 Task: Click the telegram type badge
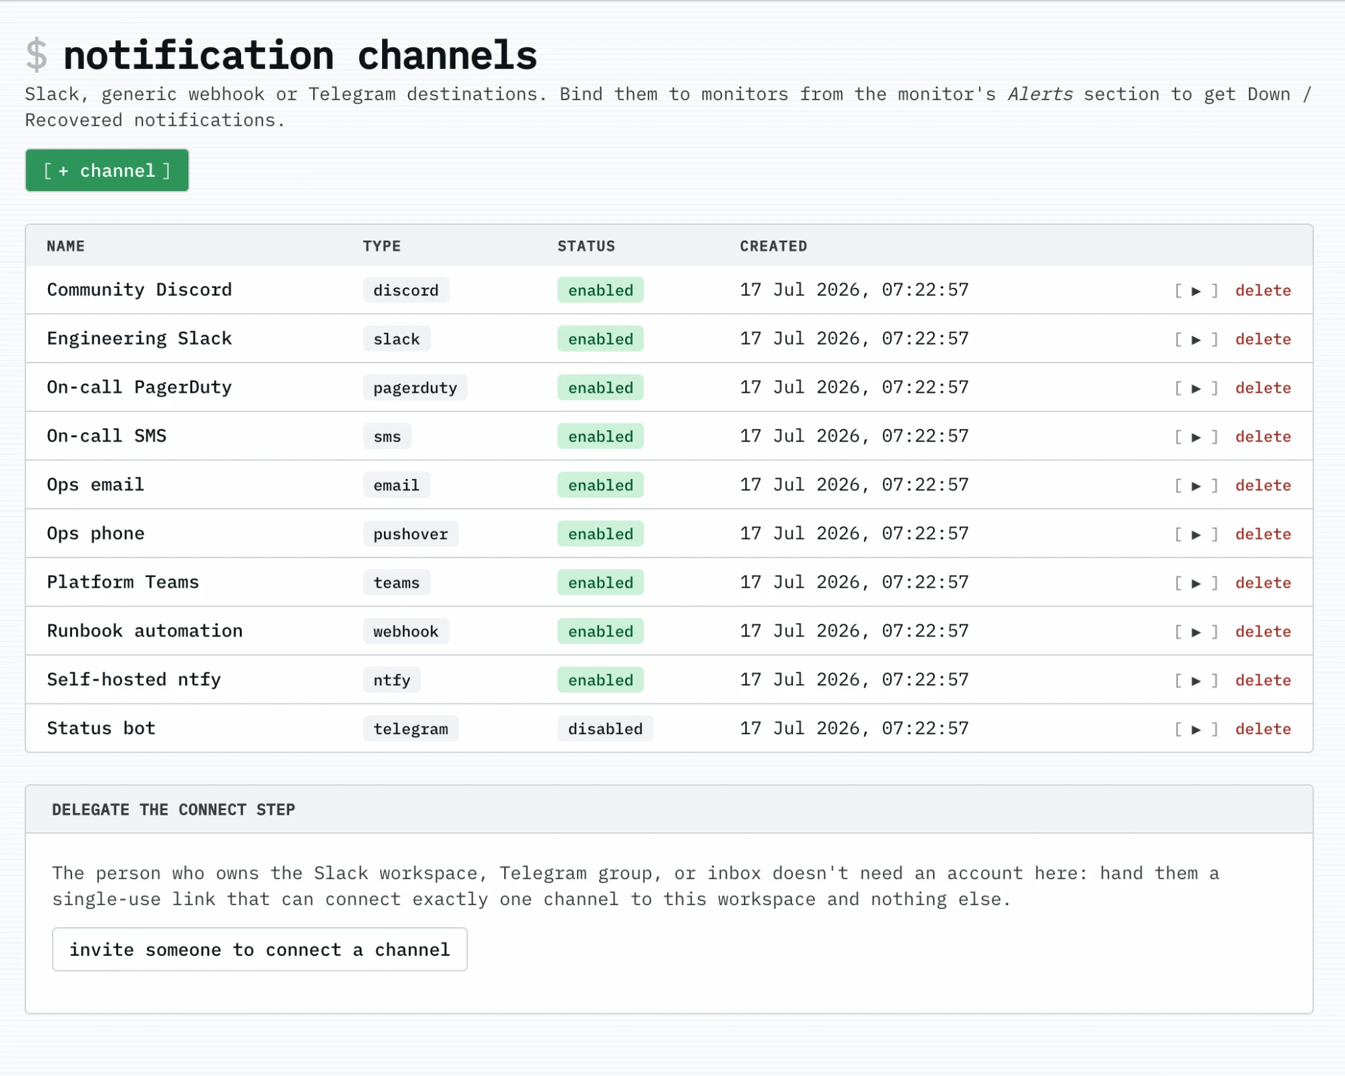(x=411, y=729)
